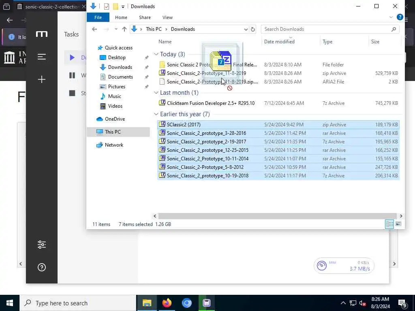Viewport: 415px width, 311px height.
Task: Show hidden system tray icons
Action: tap(343, 303)
